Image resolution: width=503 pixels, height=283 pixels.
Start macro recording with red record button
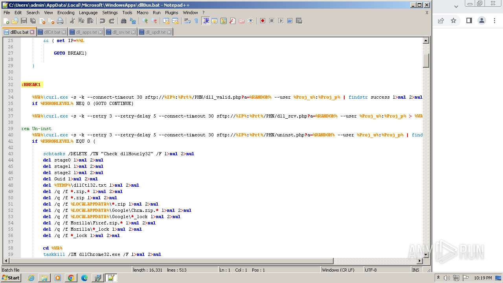[x=263, y=21]
